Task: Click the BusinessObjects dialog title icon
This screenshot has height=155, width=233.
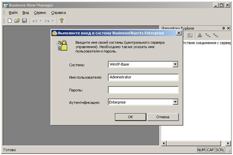Action: [x=55, y=33]
